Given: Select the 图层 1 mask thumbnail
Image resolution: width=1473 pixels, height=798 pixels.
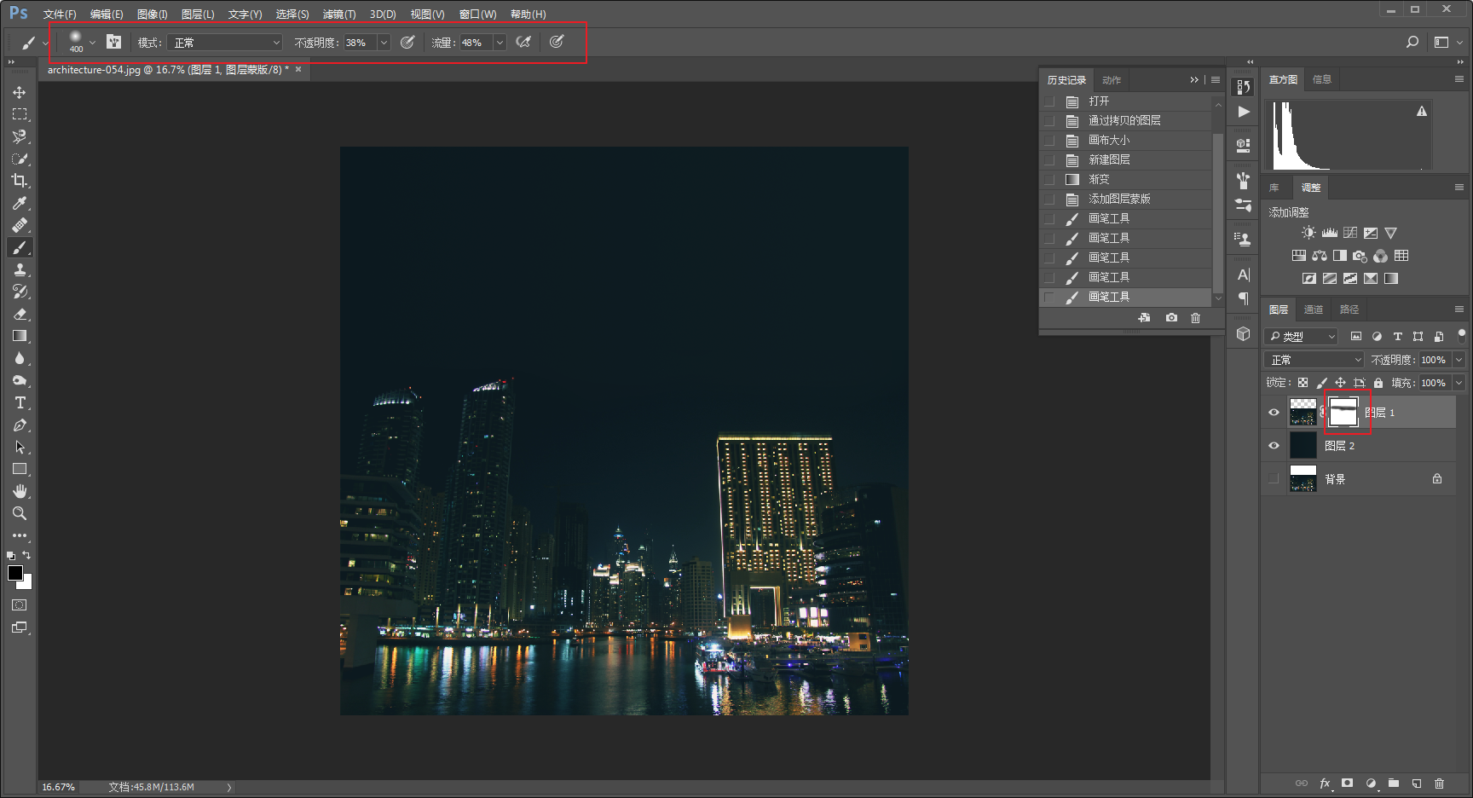Looking at the screenshot, I should (x=1343, y=413).
